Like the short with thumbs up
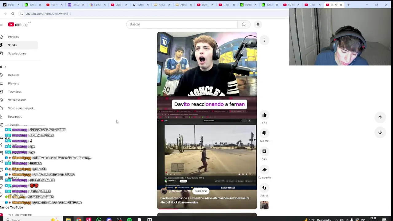393x221 pixels. [264, 115]
